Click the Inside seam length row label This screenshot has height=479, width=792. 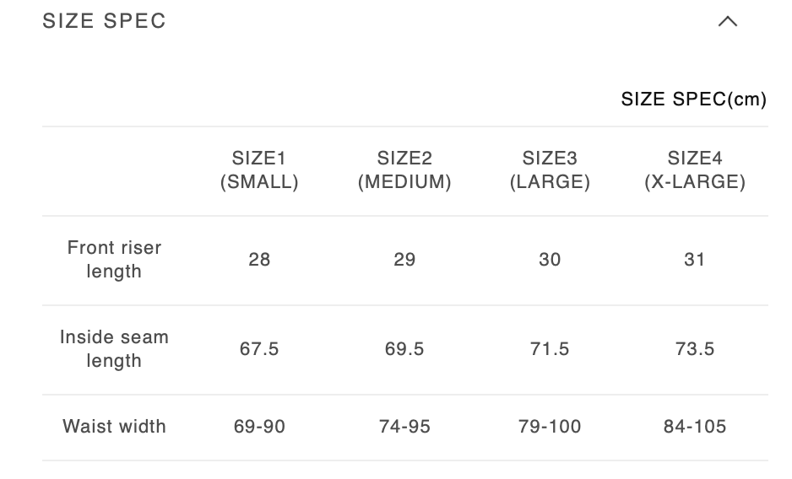114,349
